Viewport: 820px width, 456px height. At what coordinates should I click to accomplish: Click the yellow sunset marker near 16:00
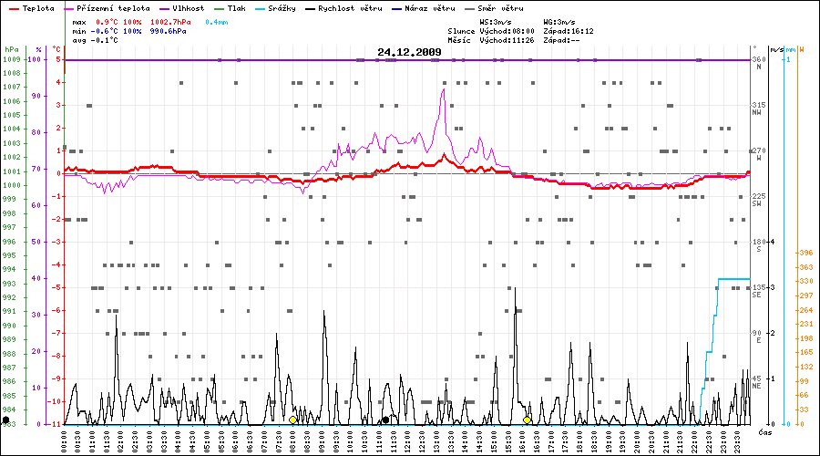(x=527, y=420)
